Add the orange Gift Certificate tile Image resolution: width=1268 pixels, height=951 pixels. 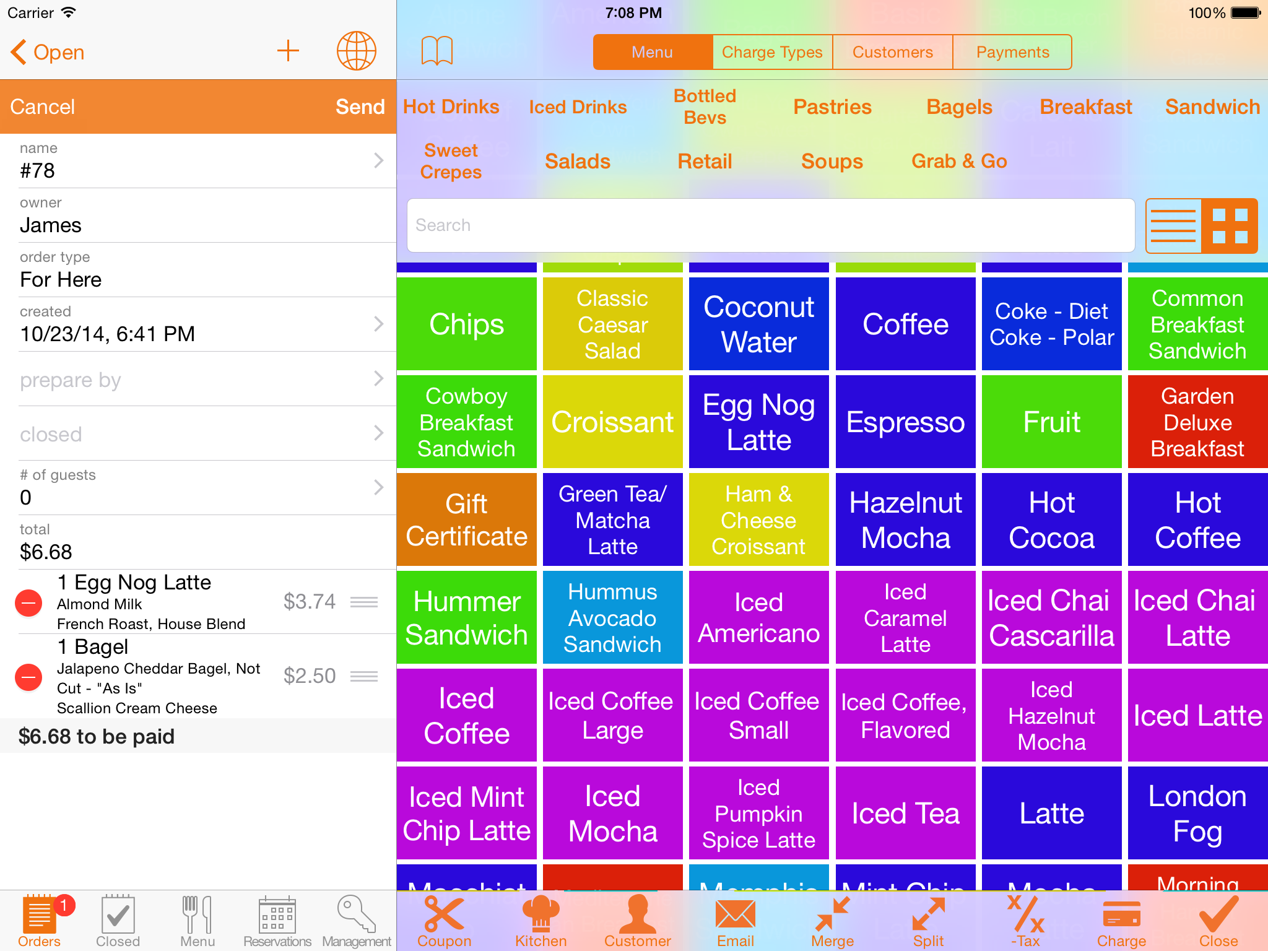[x=467, y=520]
